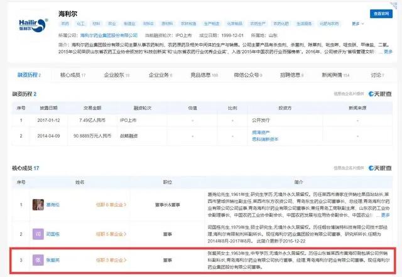Open the 司国栋 name link
The height and width of the screenshot is (277, 402).
coord(53,234)
